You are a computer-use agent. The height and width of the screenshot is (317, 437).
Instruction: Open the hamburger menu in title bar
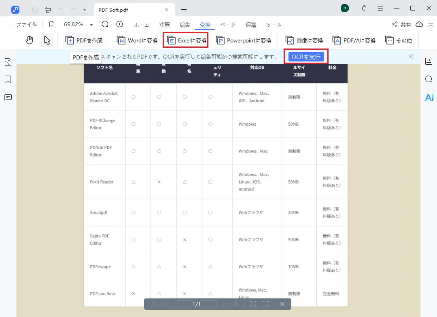coord(380,8)
